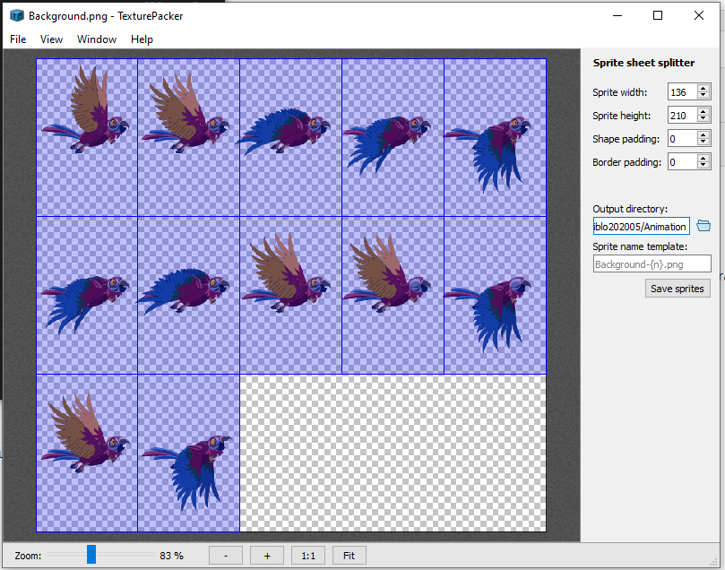Open the View menu
The width and height of the screenshot is (725, 570).
point(51,39)
